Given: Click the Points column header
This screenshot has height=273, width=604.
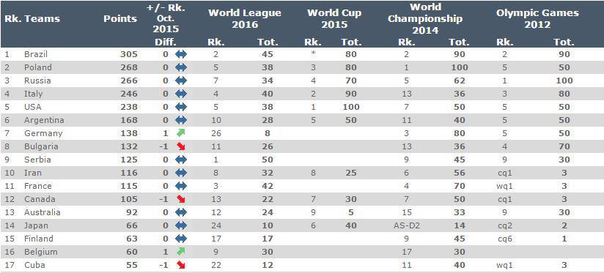Looking at the screenshot, I should 120,18.
